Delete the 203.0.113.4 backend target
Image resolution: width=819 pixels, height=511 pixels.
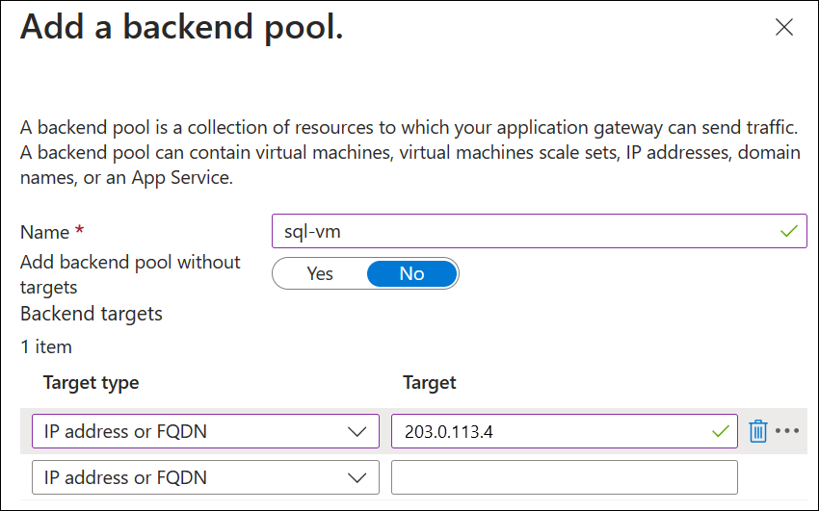[758, 431]
